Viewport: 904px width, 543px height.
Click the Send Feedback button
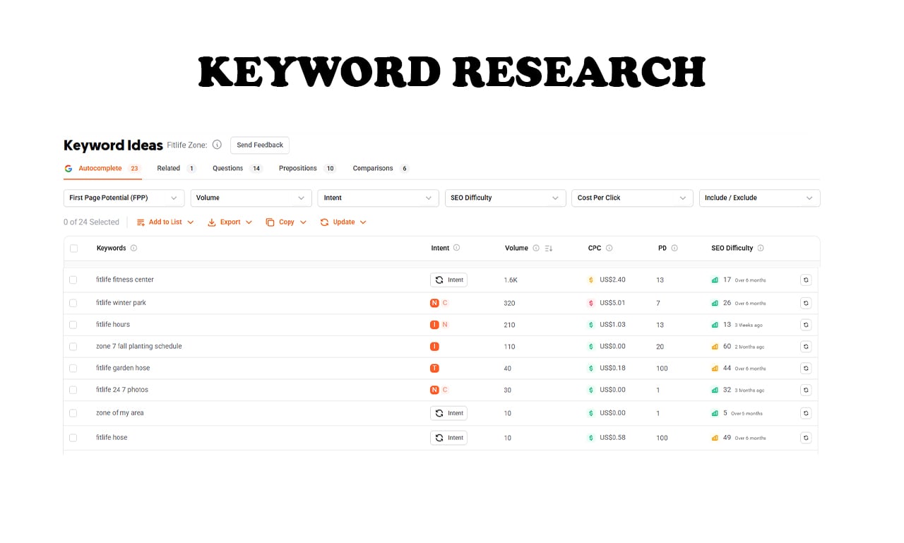point(260,145)
